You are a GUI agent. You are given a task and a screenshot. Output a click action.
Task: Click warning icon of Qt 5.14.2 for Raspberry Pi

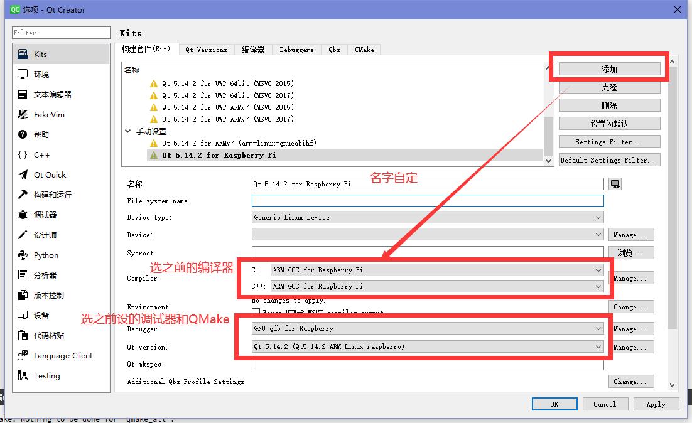coord(154,155)
